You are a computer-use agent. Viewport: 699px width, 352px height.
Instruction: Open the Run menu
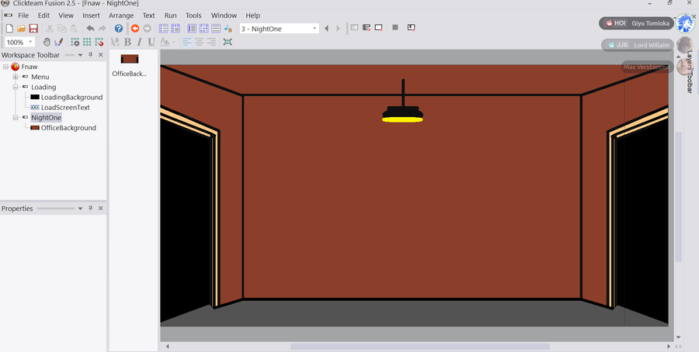tap(170, 16)
